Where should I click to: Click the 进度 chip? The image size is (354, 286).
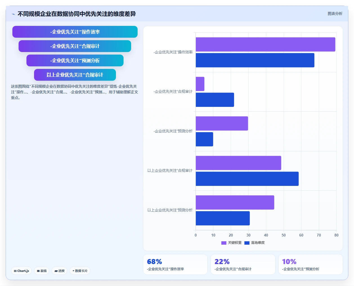tap(59, 271)
